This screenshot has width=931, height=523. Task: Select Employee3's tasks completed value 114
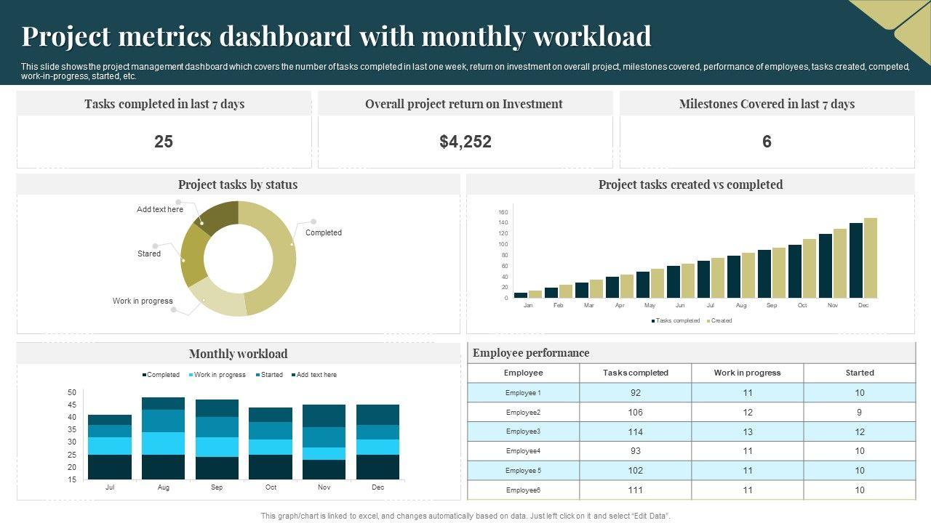(635, 431)
